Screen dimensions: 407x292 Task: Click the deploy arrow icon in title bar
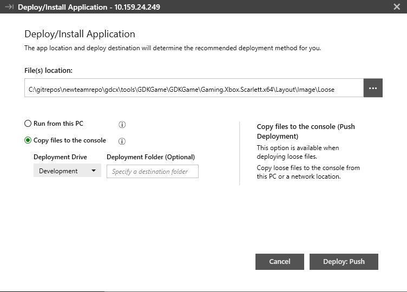(9, 6)
